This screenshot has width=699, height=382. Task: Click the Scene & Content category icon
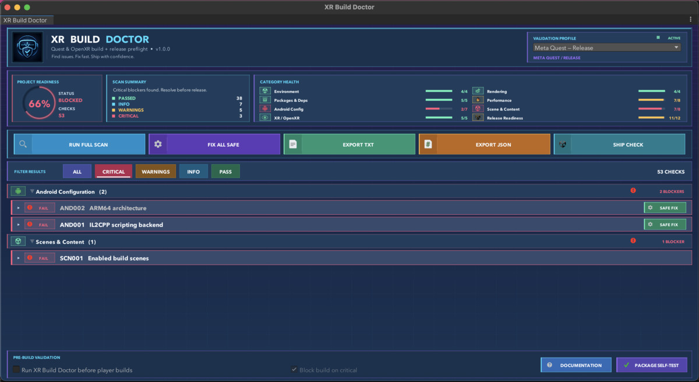click(x=478, y=109)
